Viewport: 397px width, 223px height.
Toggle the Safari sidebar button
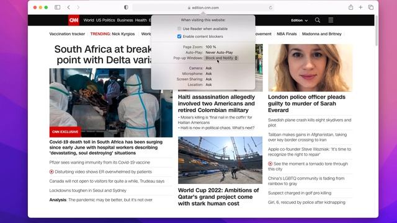click(x=58, y=7)
